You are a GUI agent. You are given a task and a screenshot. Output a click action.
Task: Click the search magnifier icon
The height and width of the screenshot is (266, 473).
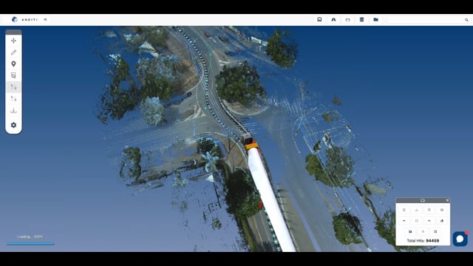point(466,20)
